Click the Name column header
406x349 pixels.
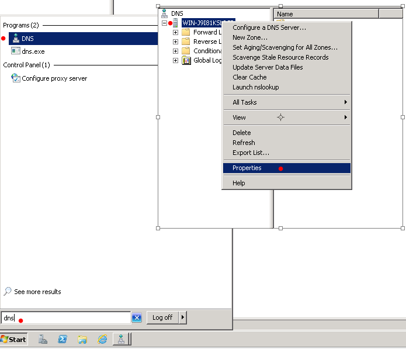pos(327,14)
